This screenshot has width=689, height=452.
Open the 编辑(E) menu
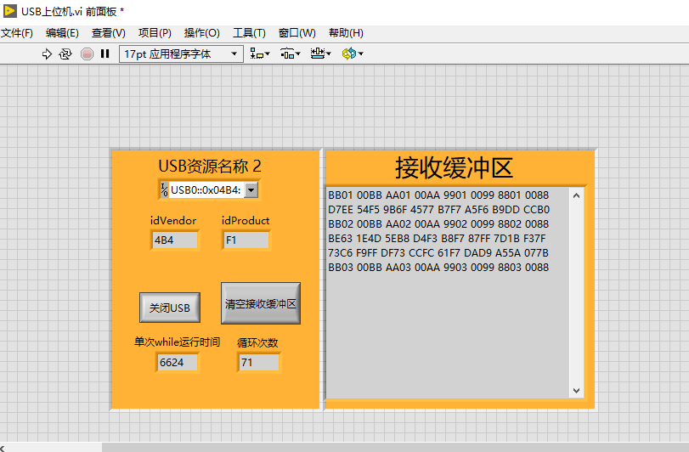pos(62,33)
